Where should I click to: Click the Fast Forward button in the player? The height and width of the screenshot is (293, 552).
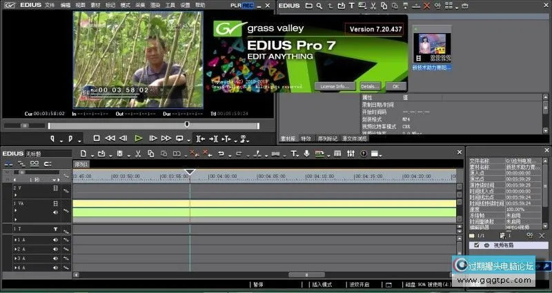(x=166, y=139)
